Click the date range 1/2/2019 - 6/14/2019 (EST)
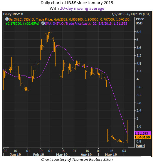Image resolution: width=153 pixels, height=164 pixels. click(x=131, y=14)
